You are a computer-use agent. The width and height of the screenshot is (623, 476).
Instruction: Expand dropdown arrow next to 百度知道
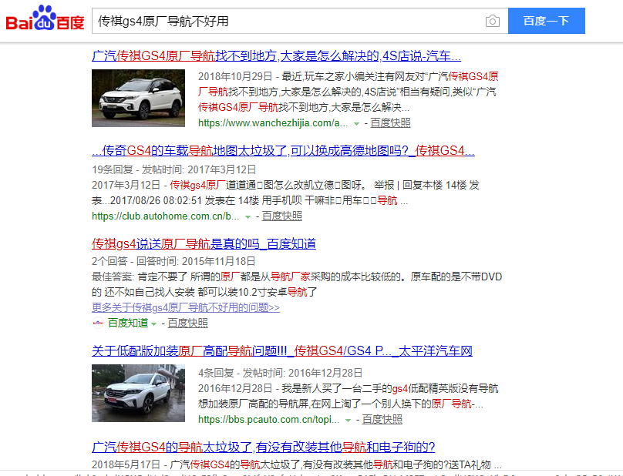[153, 324]
